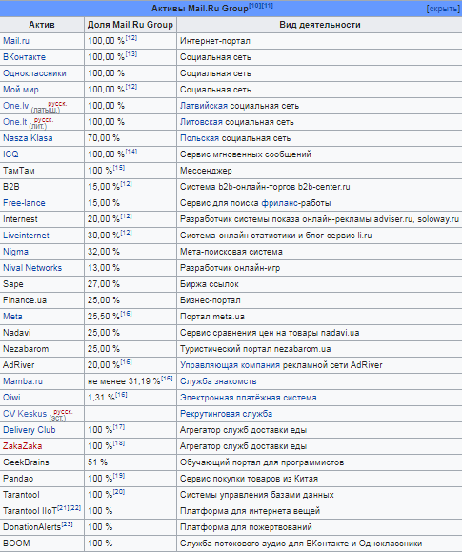
Task: Collapse the table via [скрыть] link
Action: (443, 9)
